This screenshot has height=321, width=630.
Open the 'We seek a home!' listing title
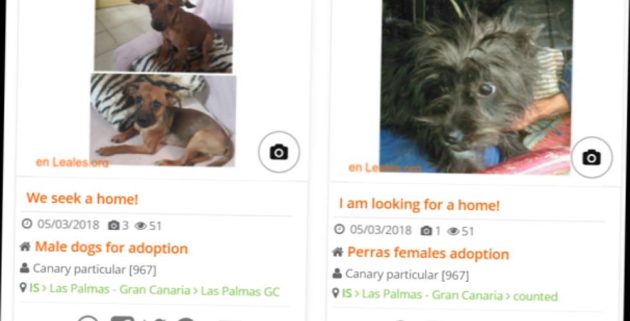pos(82,198)
